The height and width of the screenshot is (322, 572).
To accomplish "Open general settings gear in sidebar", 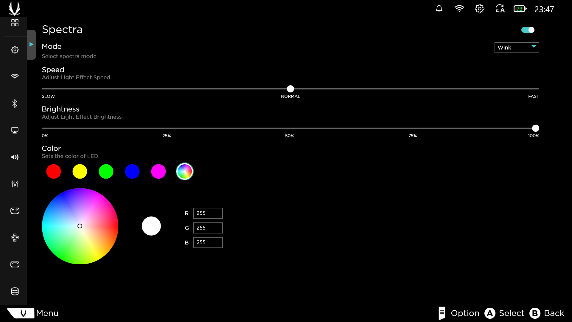I will pyautogui.click(x=15, y=50).
